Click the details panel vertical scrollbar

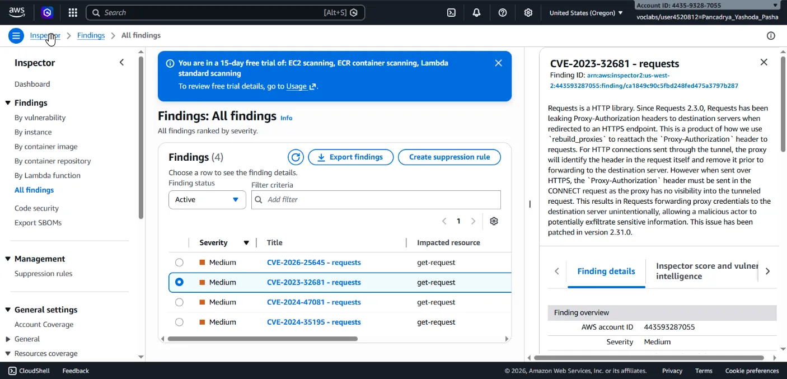(783, 104)
